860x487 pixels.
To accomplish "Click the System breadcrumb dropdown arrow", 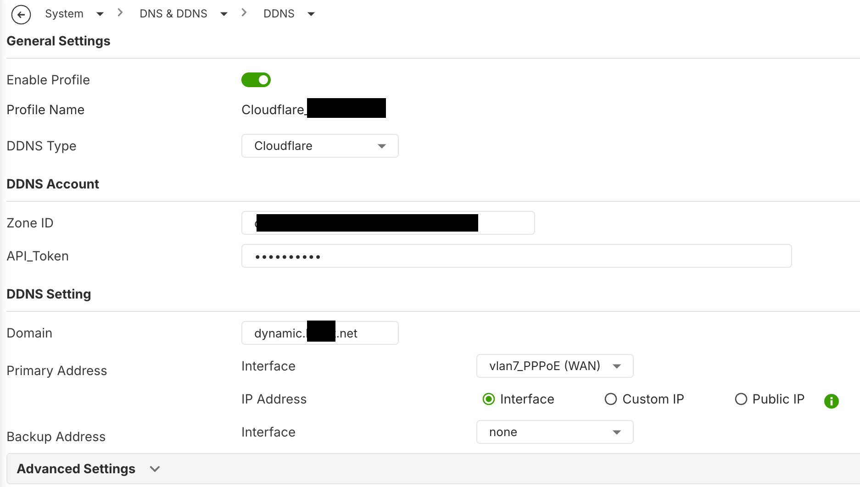I will tap(100, 14).
